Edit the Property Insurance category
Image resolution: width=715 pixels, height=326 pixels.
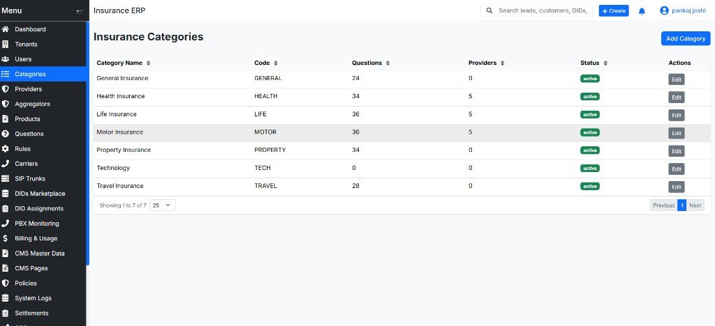coord(676,151)
